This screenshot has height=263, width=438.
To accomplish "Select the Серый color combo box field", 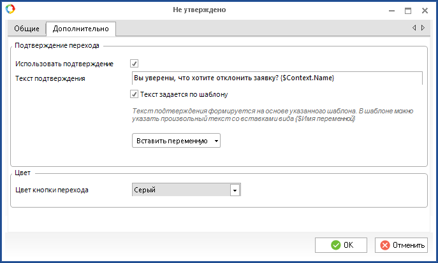I will pyautogui.click(x=180, y=190).
